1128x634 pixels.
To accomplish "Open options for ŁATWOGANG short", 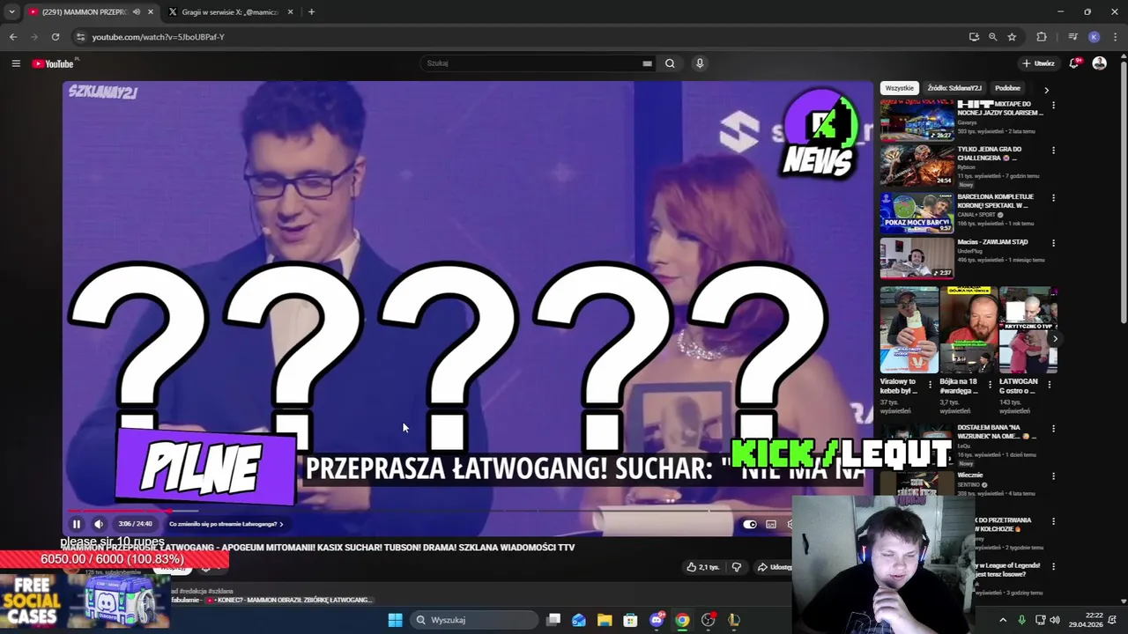I will [x=1049, y=385].
